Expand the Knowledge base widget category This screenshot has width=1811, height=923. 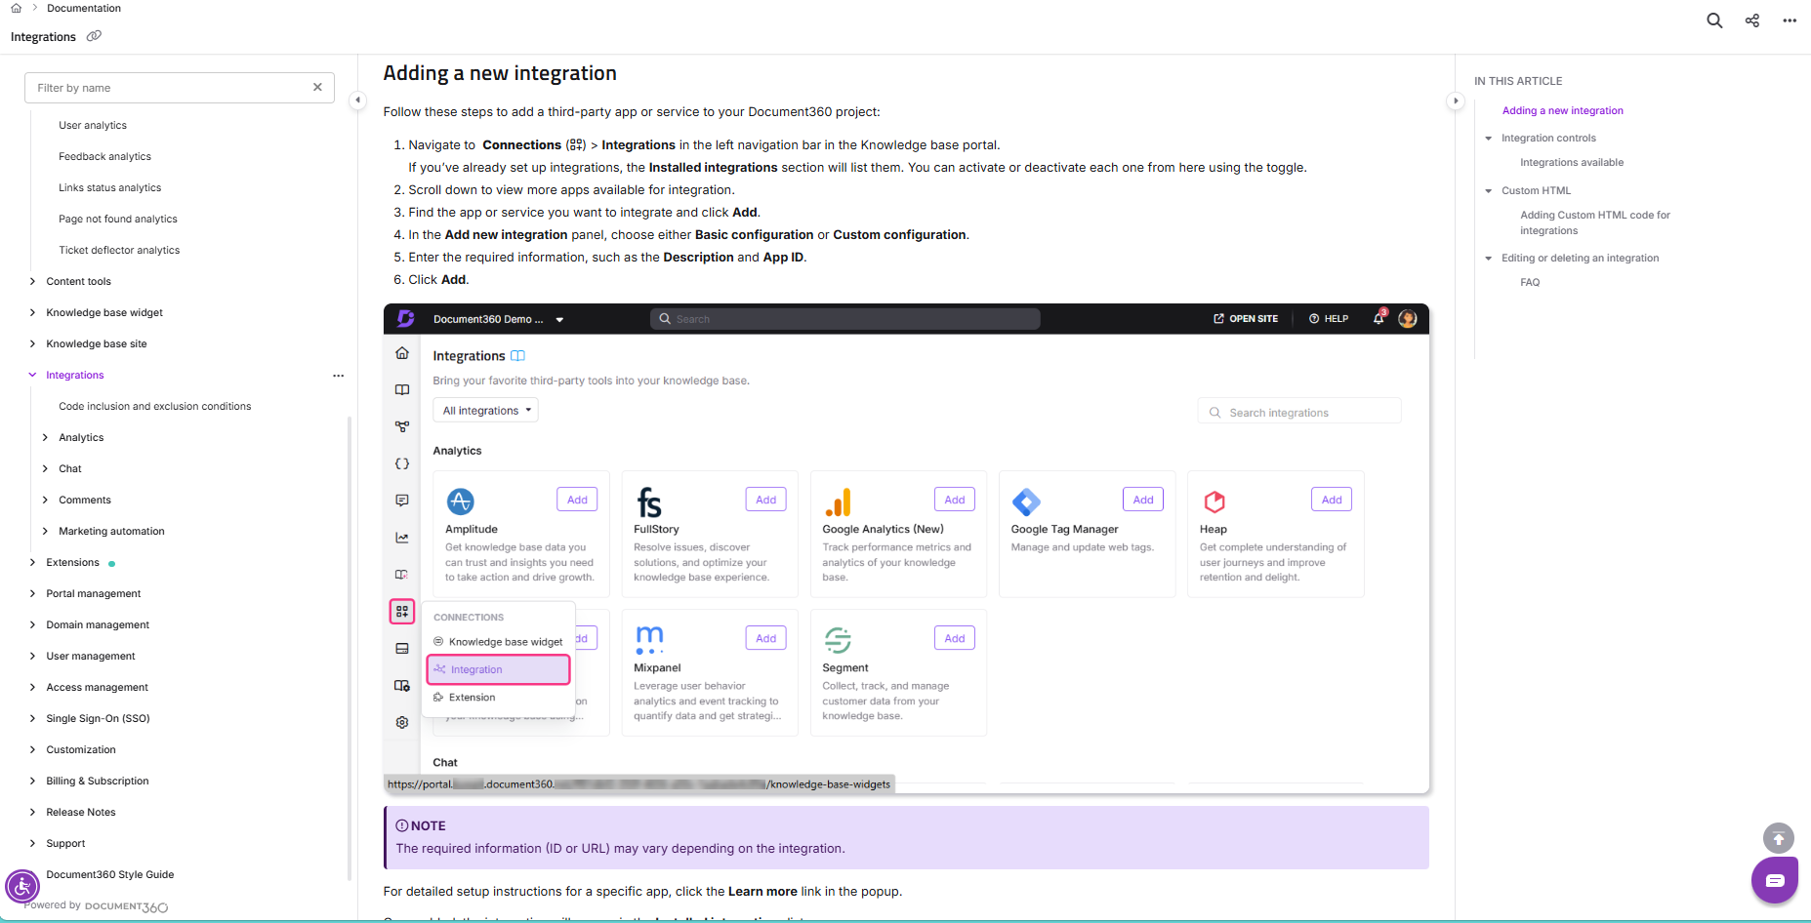pyautogui.click(x=33, y=312)
